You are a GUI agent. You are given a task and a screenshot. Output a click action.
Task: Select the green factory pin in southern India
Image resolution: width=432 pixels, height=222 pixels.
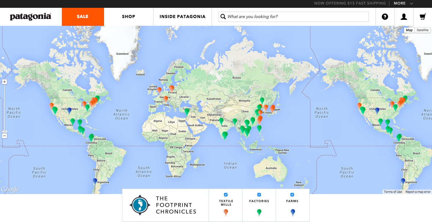[x=225, y=135]
